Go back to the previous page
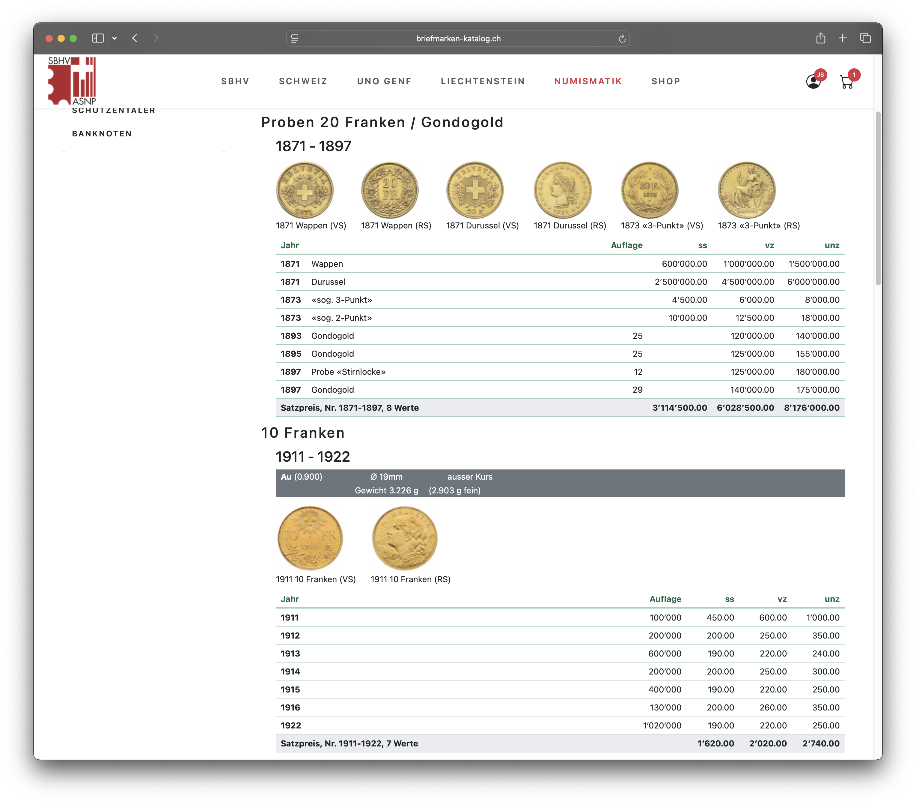The width and height of the screenshot is (916, 804). pyautogui.click(x=135, y=38)
